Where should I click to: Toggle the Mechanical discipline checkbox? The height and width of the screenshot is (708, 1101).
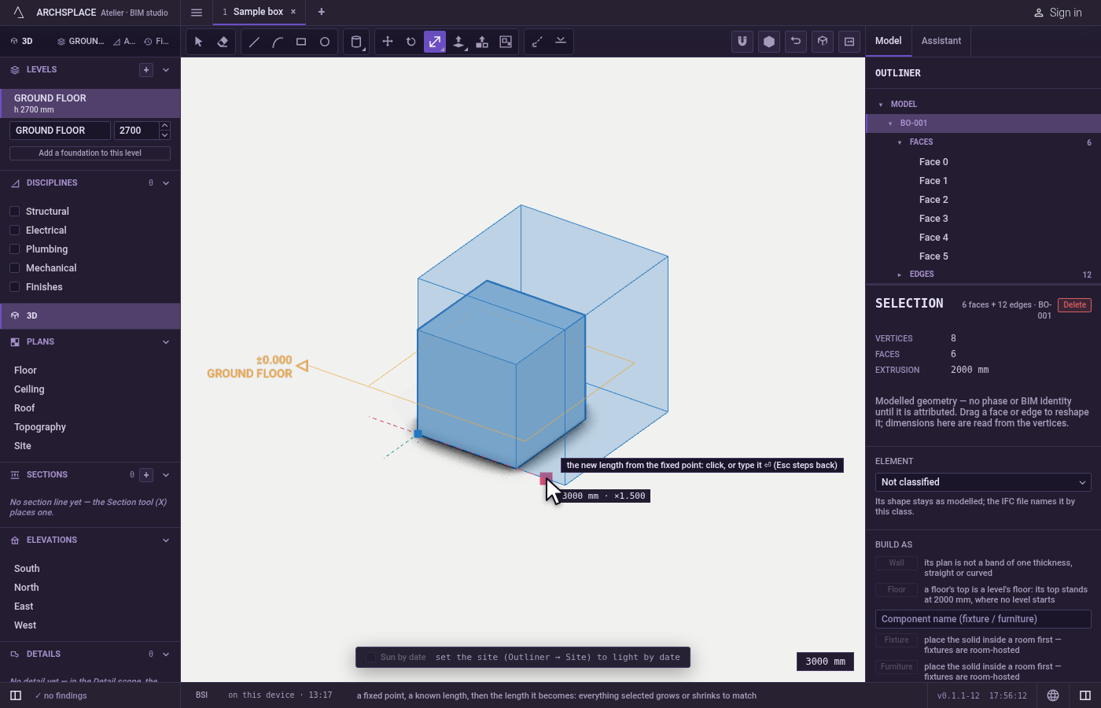coord(14,268)
